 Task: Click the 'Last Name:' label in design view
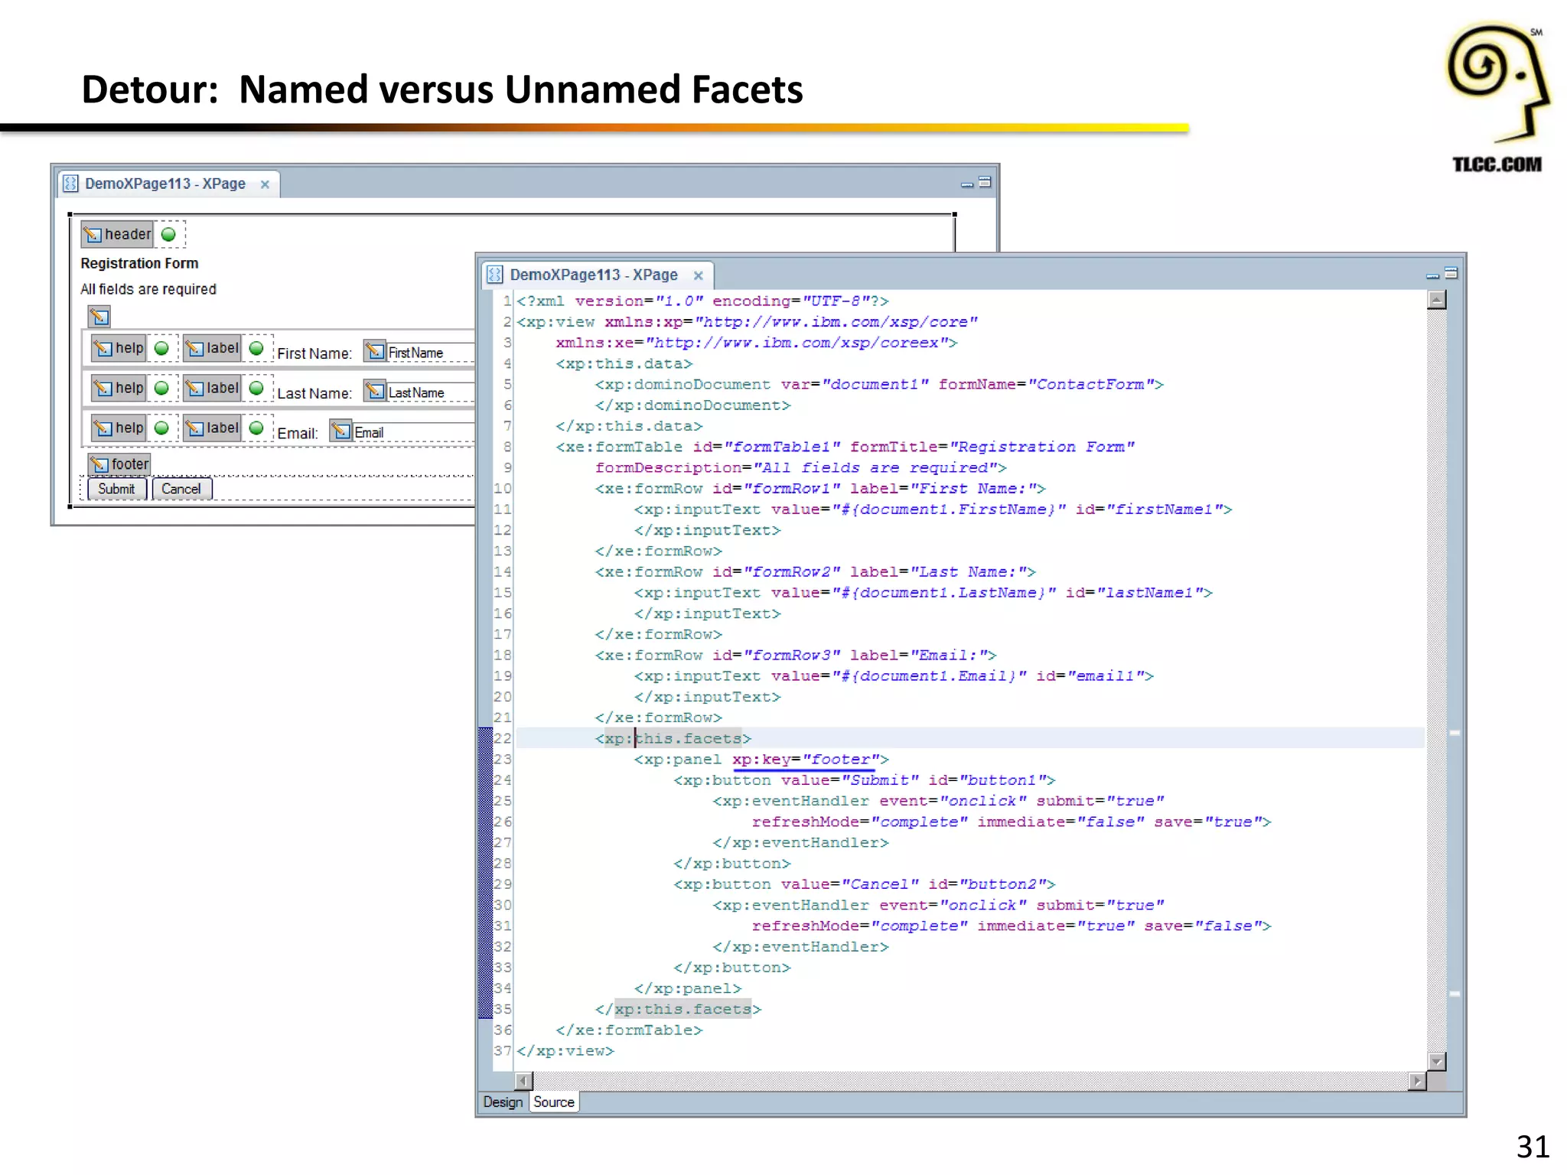click(314, 393)
